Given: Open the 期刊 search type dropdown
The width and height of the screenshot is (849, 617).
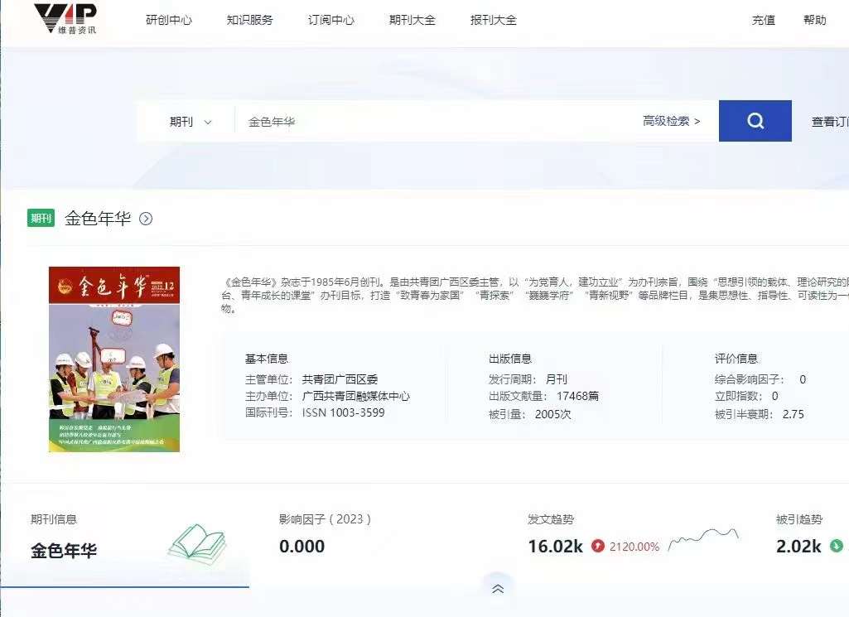Looking at the screenshot, I should tap(190, 122).
